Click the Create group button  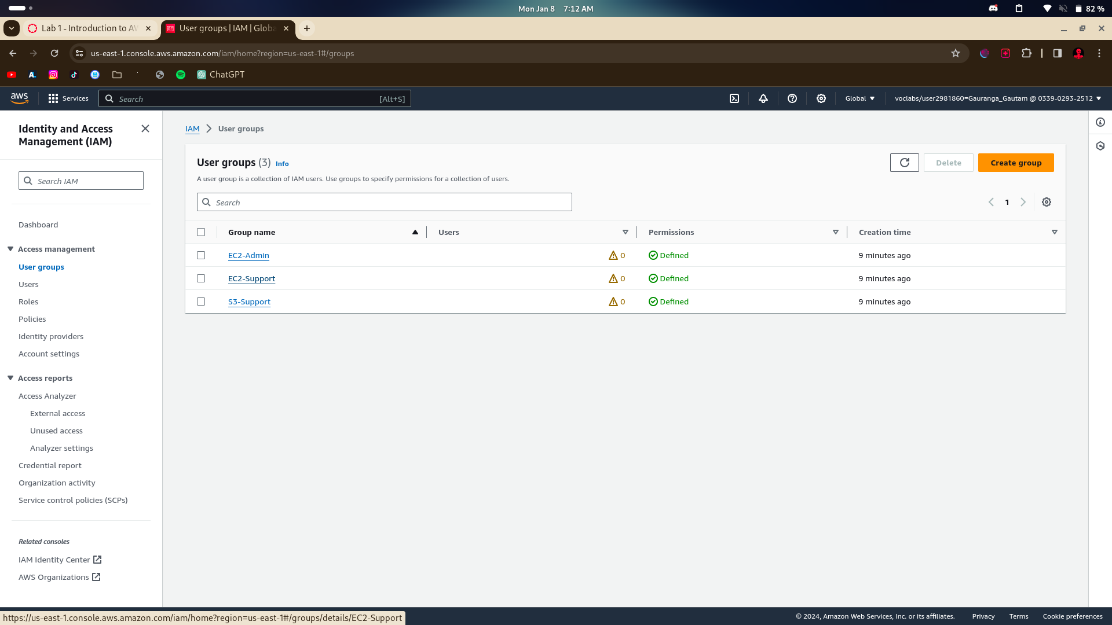[x=1016, y=163]
